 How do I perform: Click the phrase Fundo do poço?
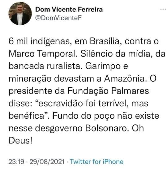click(83, 116)
